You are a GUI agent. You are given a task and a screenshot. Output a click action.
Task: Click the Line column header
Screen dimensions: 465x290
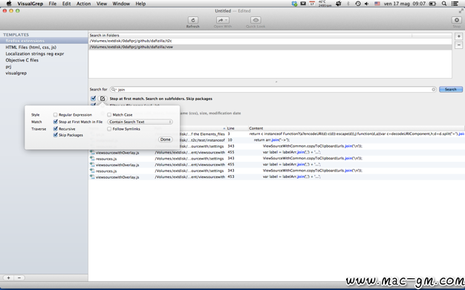[237, 128]
